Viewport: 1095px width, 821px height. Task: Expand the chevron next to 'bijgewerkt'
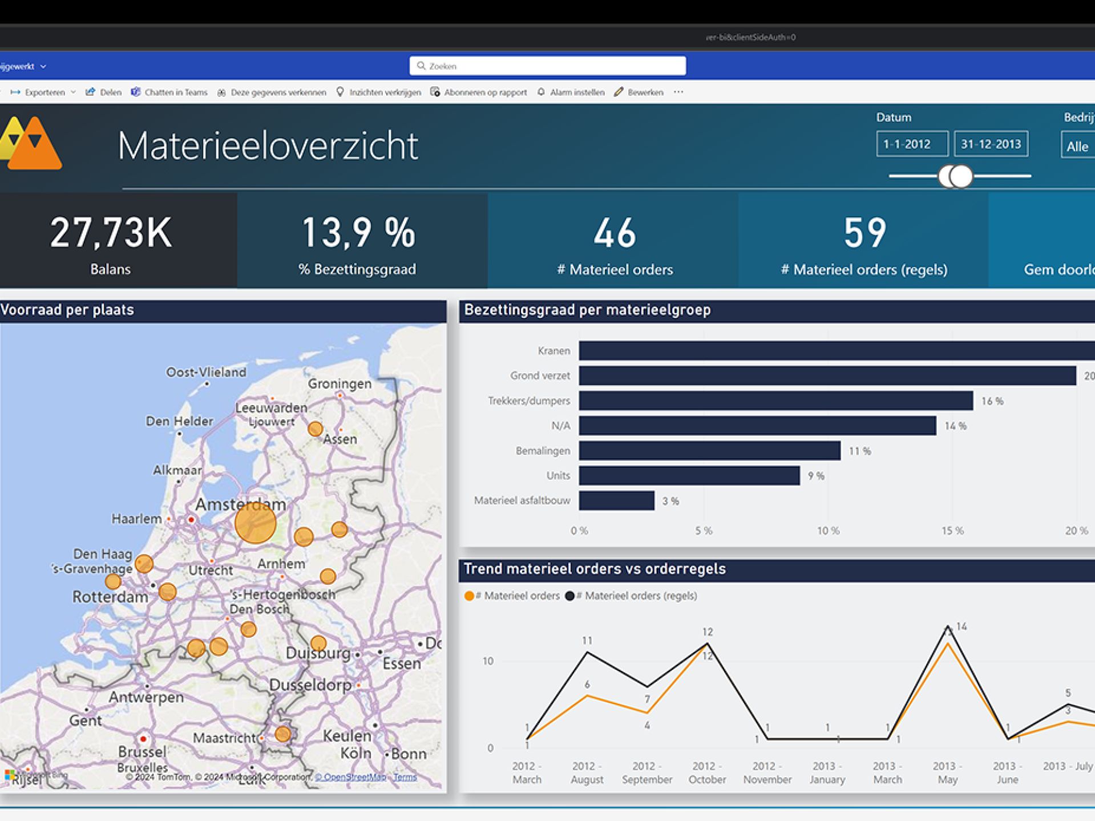43,67
